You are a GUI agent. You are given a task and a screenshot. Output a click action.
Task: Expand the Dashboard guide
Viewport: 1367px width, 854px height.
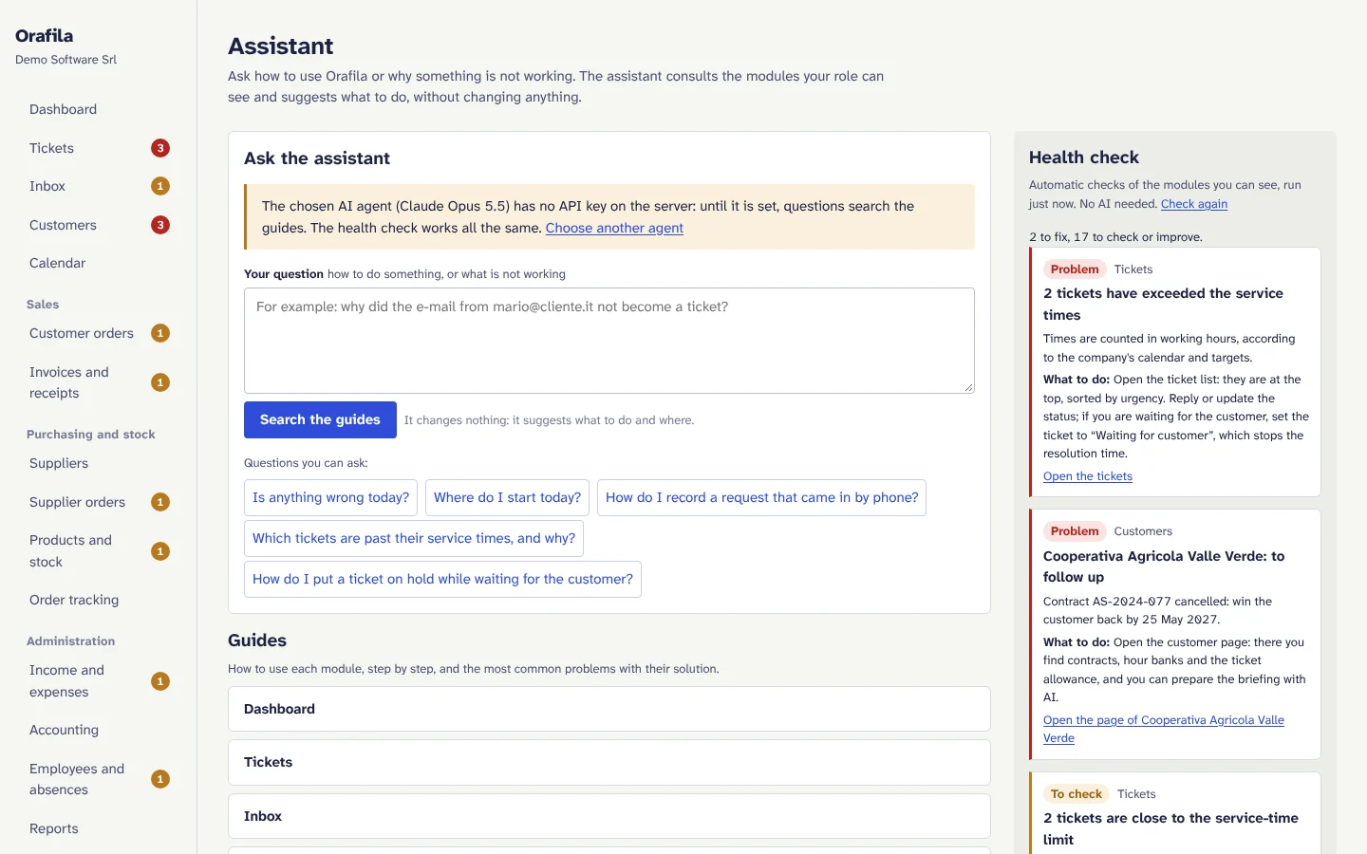(x=609, y=709)
